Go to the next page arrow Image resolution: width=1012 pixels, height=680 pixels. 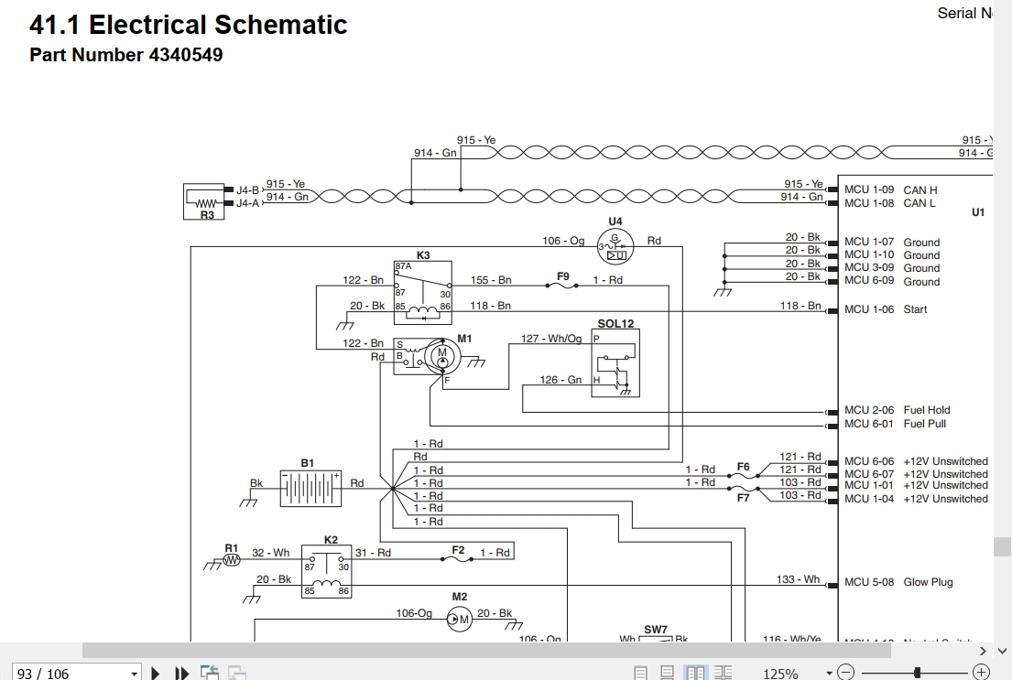coord(155,674)
